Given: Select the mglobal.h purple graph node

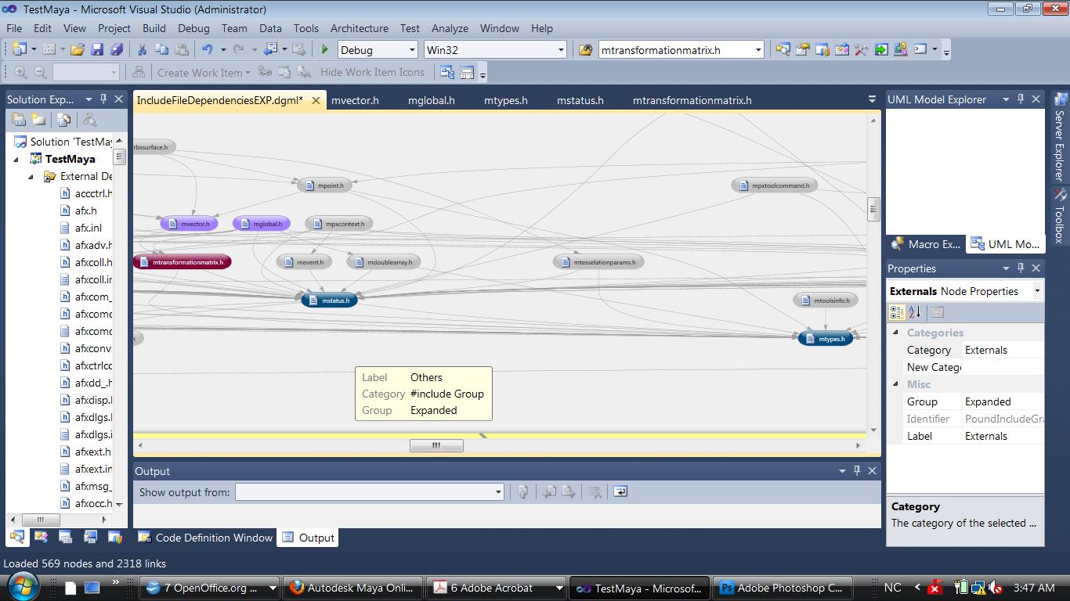Looking at the screenshot, I should pos(262,224).
